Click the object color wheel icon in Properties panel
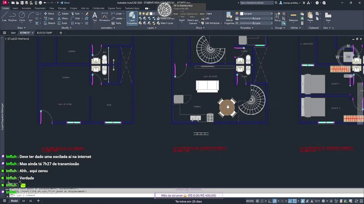Image resolution: width=364 pixels, height=204 pixels. tap(237, 14)
